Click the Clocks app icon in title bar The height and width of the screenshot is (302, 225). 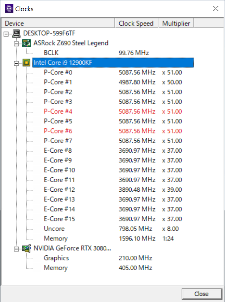[x=9, y=8]
